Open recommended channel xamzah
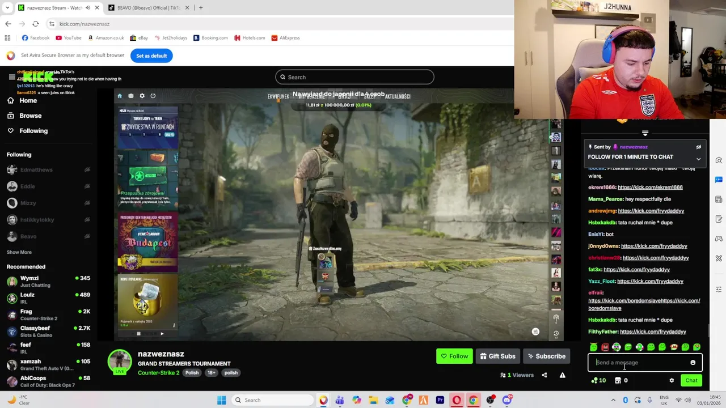 [x=48, y=364]
